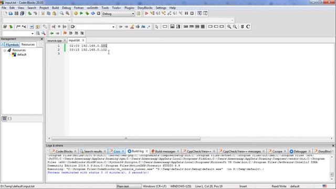
Task: Click the Insert mode status entry
Action: coord(243,186)
